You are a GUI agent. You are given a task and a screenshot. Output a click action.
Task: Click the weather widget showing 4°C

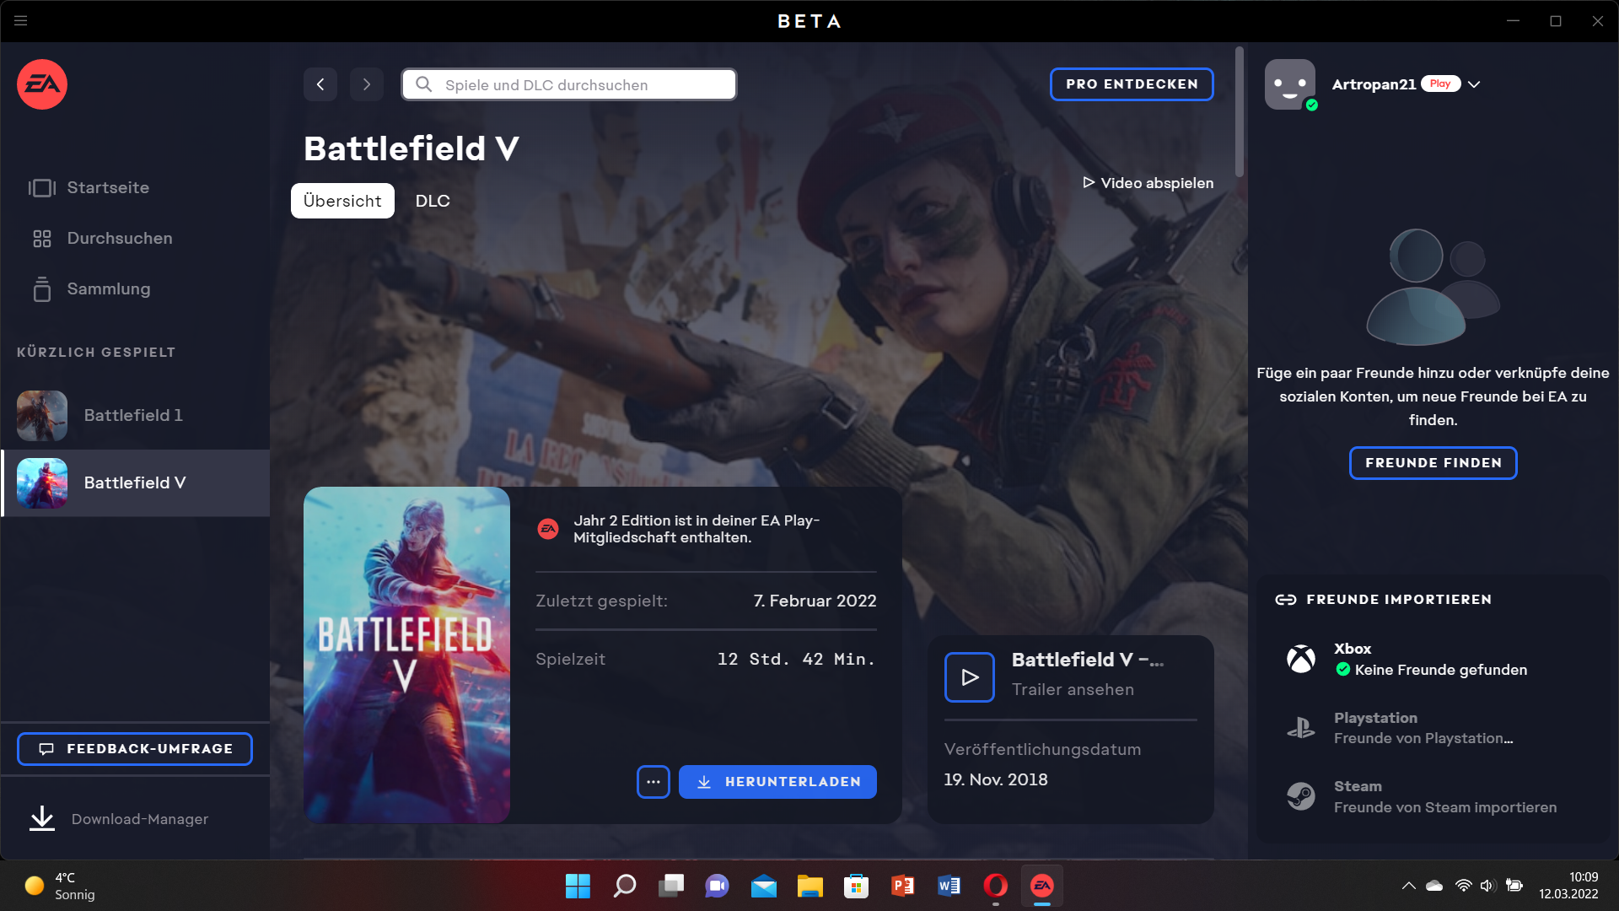[x=59, y=886]
